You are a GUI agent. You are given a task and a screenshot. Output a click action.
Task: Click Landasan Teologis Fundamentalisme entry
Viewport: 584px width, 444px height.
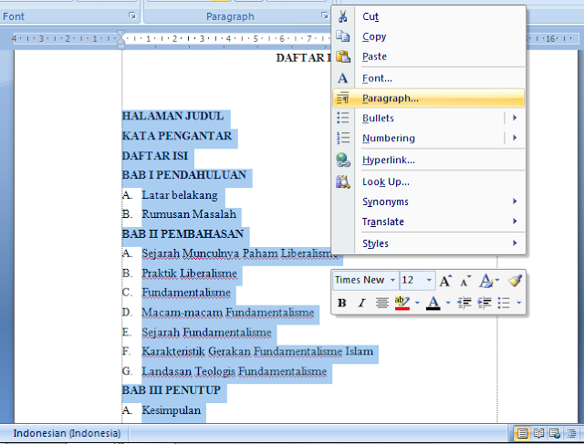click(x=235, y=371)
